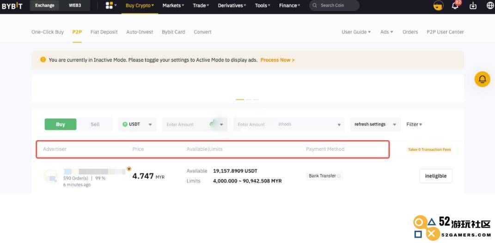Open the apps grid icon menu
Image resolution: width=495 pixels, height=243 pixels.
[111, 6]
